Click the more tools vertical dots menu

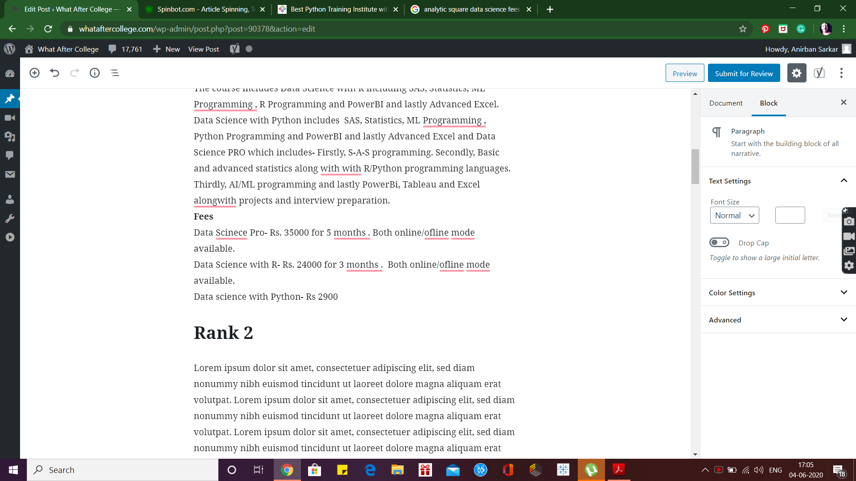coord(841,73)
